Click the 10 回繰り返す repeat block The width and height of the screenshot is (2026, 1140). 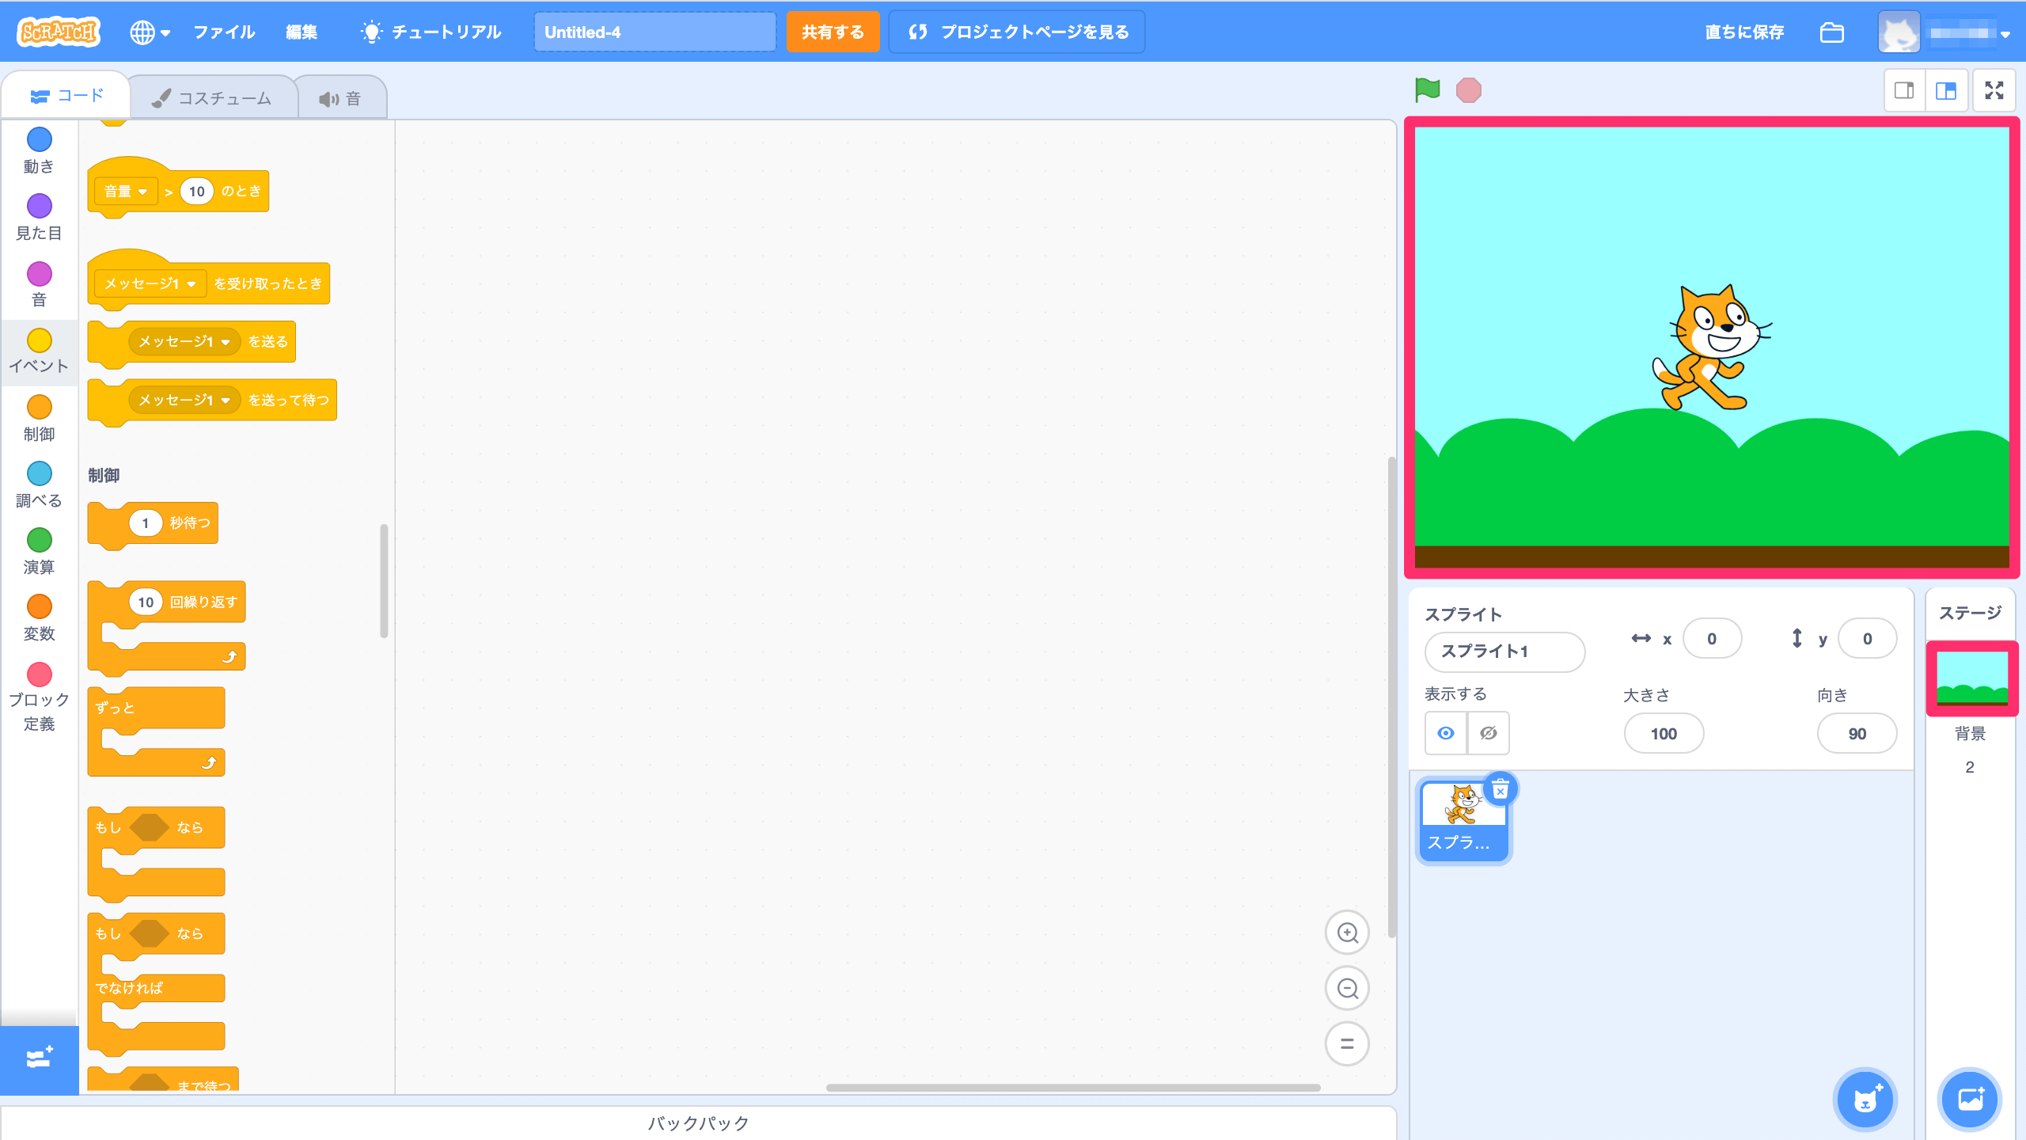point(168,628)
